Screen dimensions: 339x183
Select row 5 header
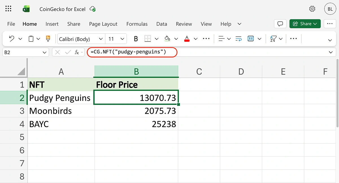(14, 137)
